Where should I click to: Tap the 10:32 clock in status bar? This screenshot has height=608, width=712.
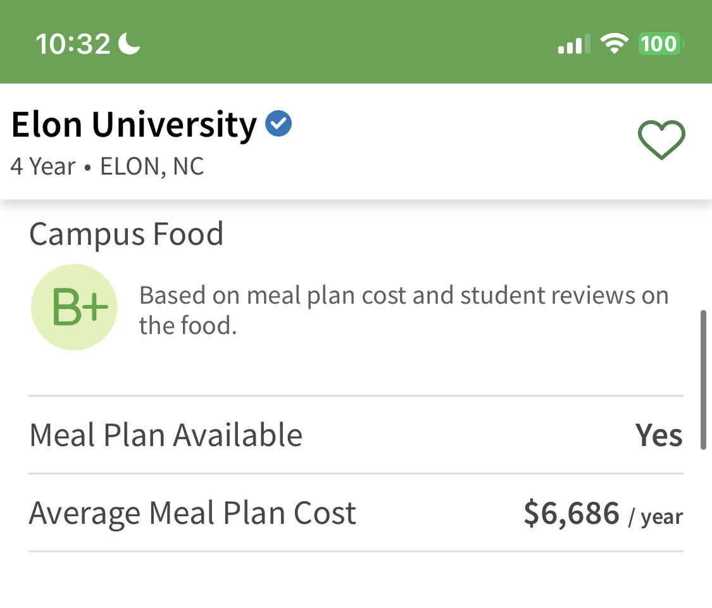[x=73, y=44]
